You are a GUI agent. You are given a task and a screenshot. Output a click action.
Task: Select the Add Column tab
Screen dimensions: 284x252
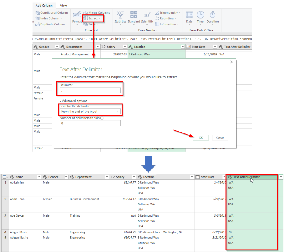(x=44, y=6)
